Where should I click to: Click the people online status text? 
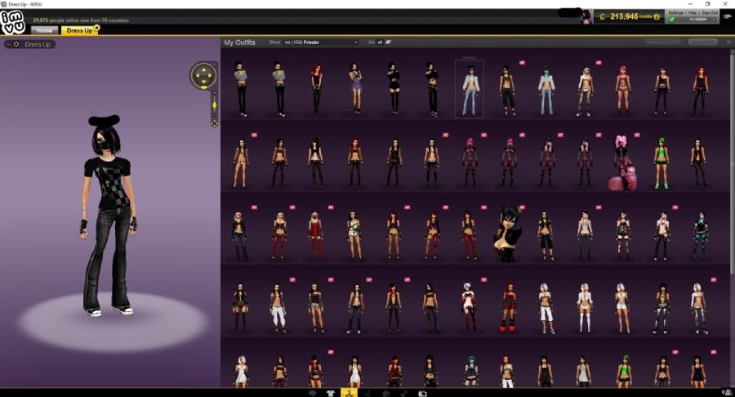[x=81, y=20]
